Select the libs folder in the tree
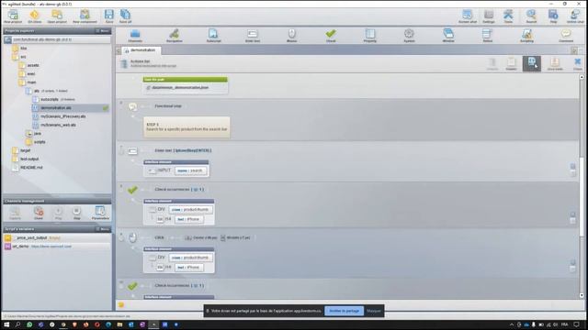The width and height of the screenshot is (588, 330). tap(23, 49)
